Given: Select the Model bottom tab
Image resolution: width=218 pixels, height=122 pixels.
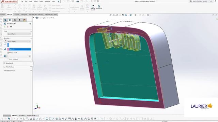Looking at the screenshot, I should click(x=14, y=116).
